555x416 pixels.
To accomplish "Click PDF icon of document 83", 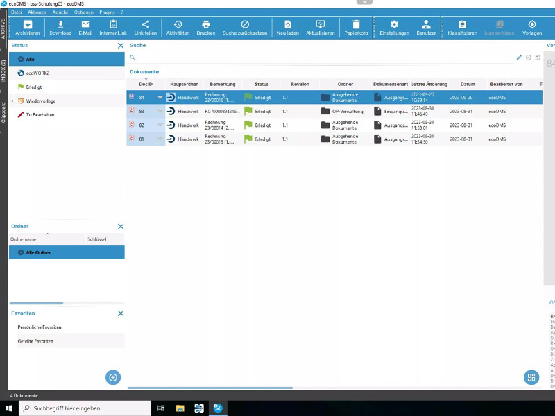I will pyautogui.click(x=132, y=110).
